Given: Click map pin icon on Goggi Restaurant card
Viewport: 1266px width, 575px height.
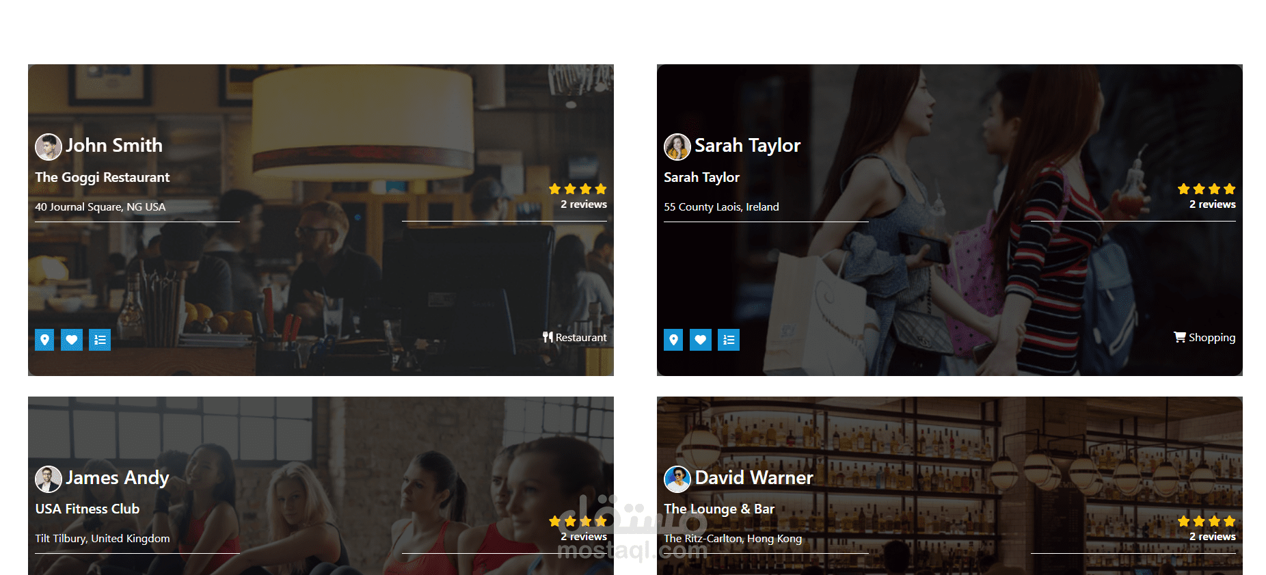Looking at the screenshot, I should coord(44,340).
